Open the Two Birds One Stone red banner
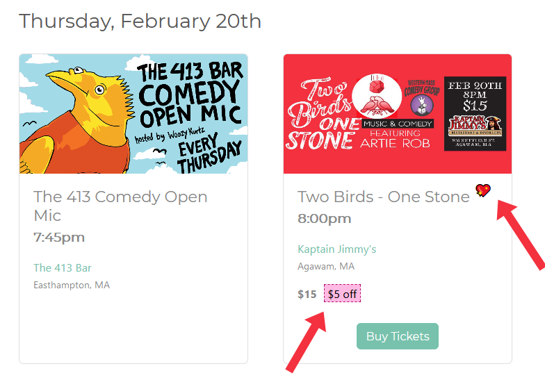 [x=398, y=114]
